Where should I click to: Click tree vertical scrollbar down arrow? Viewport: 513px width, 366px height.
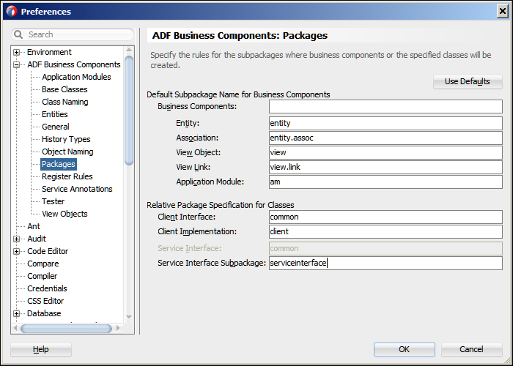pyautogui.click(x=129, y=317)
